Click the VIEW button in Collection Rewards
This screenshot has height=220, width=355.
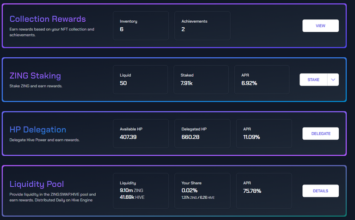tap(320, 26)
